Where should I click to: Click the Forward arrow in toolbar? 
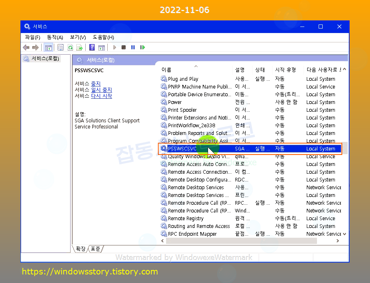(35, 47)
